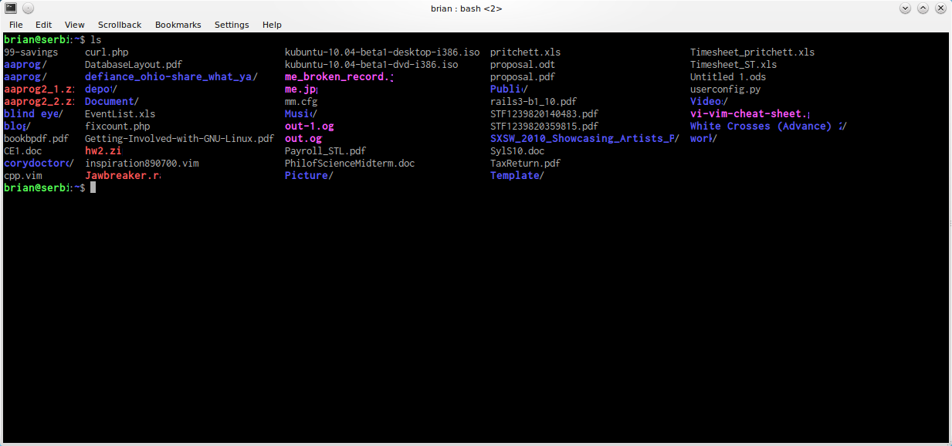
Task: Click the window title 'brian : bash <2>'
Action: pos(466,8)
